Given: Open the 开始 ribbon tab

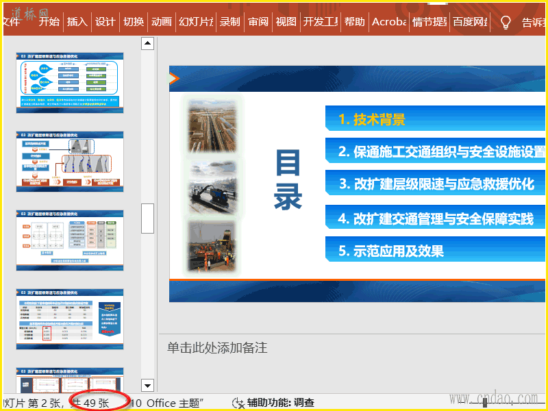Looking at the screenshot, I should point(49,22).
